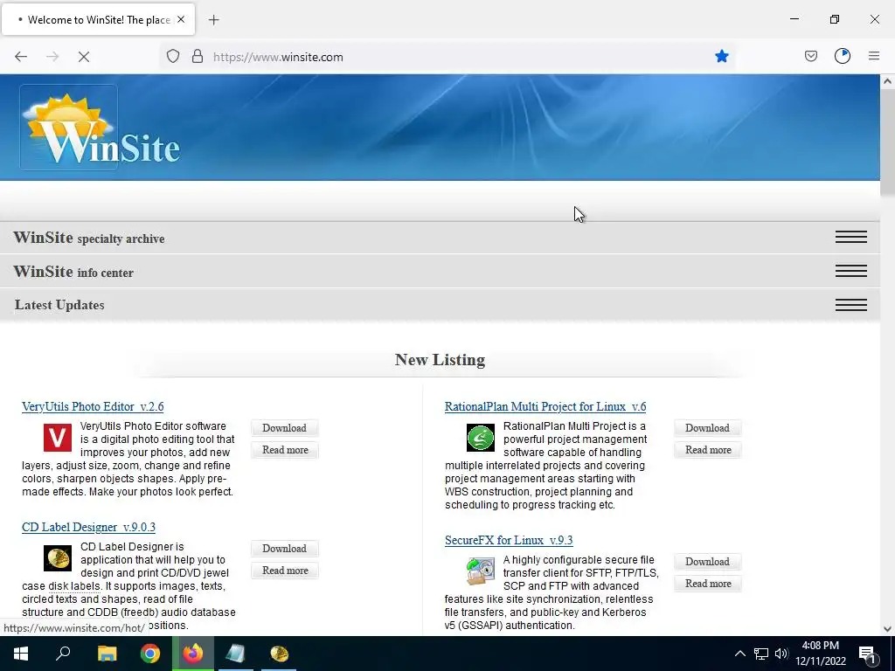Click the New Listing heading
Viewport: 895px width, 671px height.
coord(441,359)
